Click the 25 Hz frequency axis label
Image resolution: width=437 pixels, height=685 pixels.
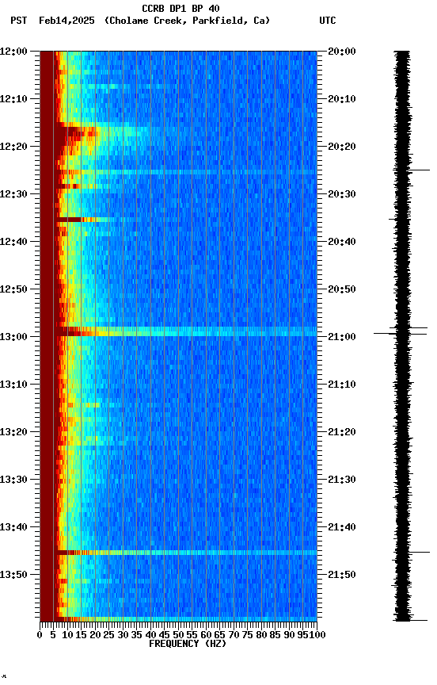pos(109,635)
